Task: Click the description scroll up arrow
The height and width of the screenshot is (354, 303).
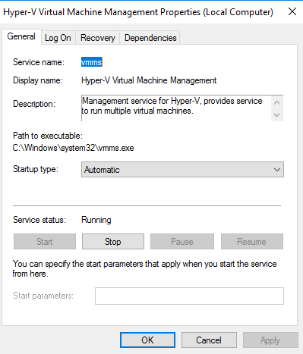Action: [277, 102]
